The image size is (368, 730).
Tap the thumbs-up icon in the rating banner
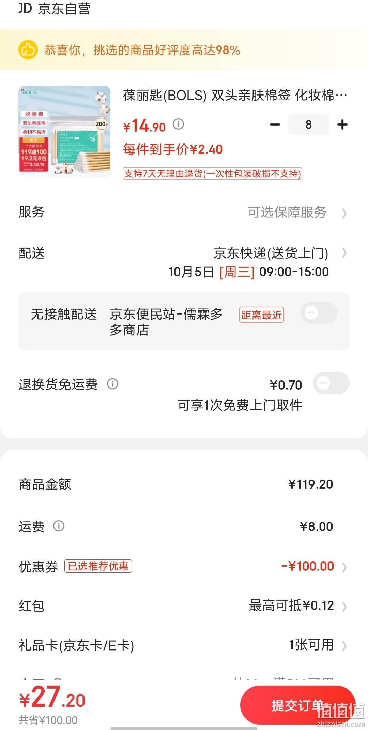click(x=28, y=50)
